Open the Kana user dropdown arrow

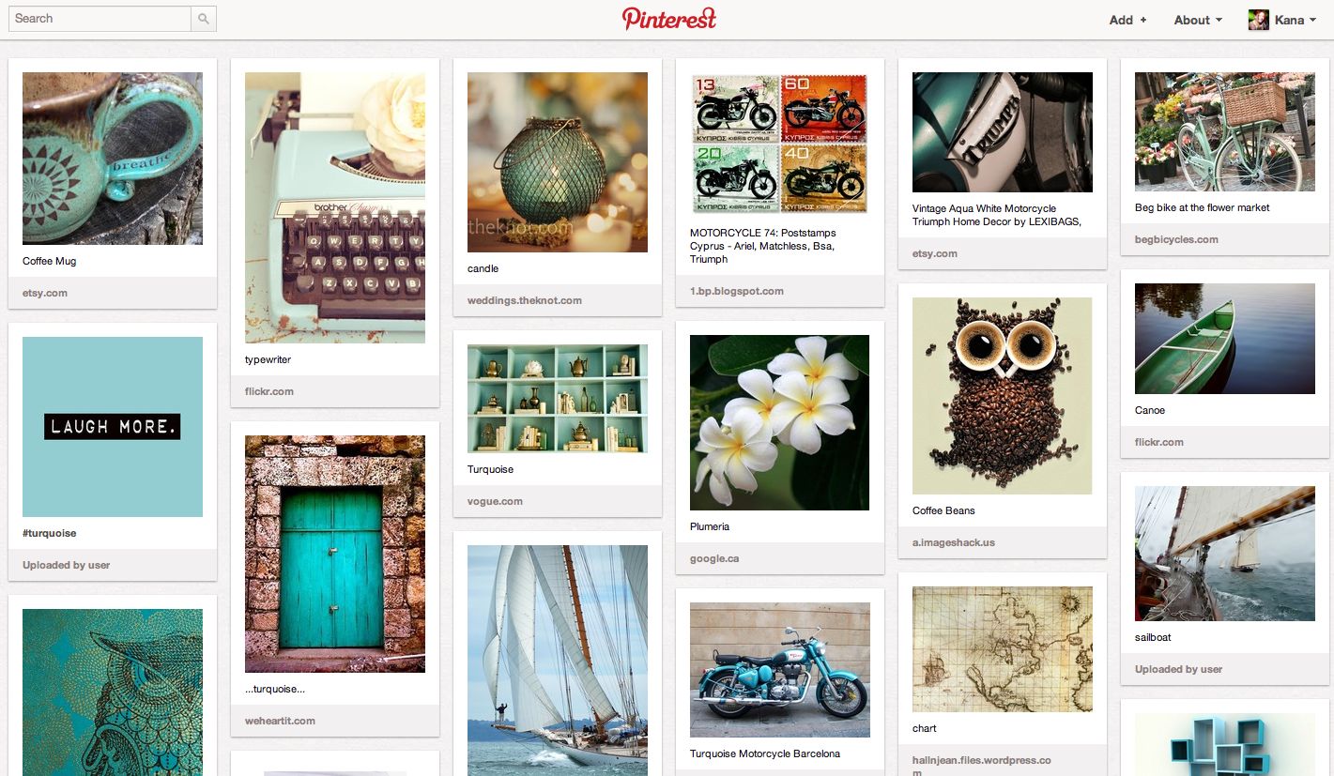coord(1312,20)
